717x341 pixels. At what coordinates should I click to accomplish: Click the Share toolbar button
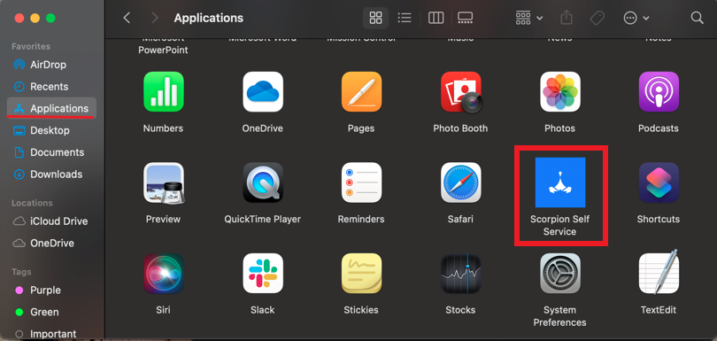coord(567,18)
